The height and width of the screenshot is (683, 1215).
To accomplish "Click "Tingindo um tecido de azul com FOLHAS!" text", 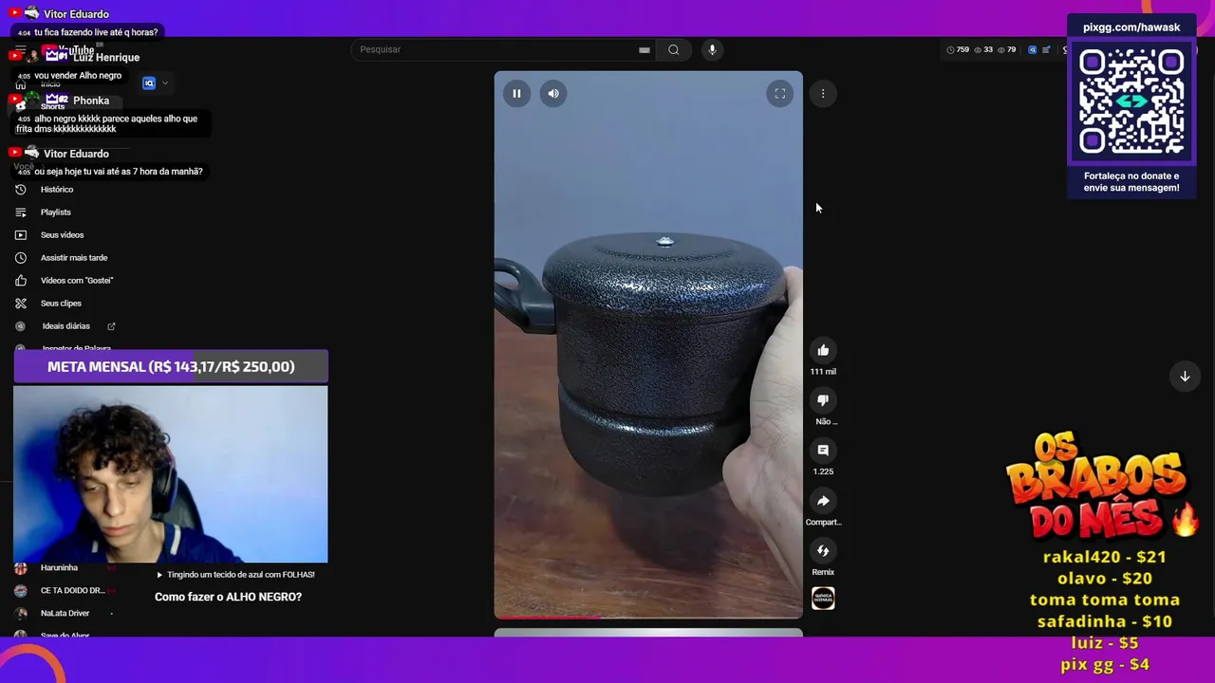I will pyautogui.click(x=241, y=575).
